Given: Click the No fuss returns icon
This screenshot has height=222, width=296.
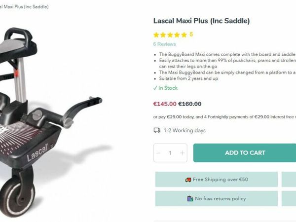Looking at the screenshot, I should tap(190, 199).
